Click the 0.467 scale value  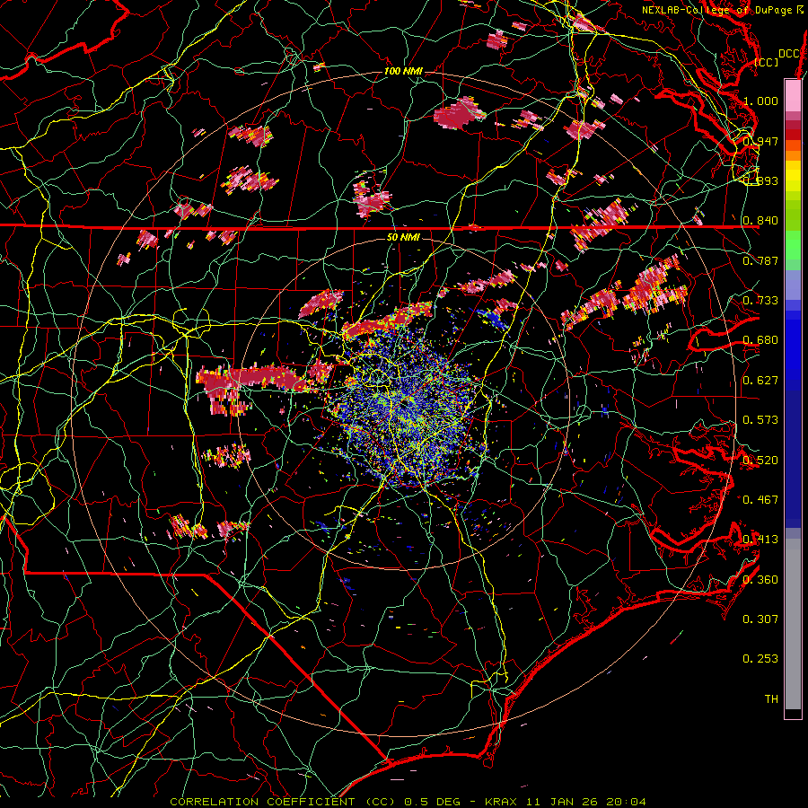point(760,500)
